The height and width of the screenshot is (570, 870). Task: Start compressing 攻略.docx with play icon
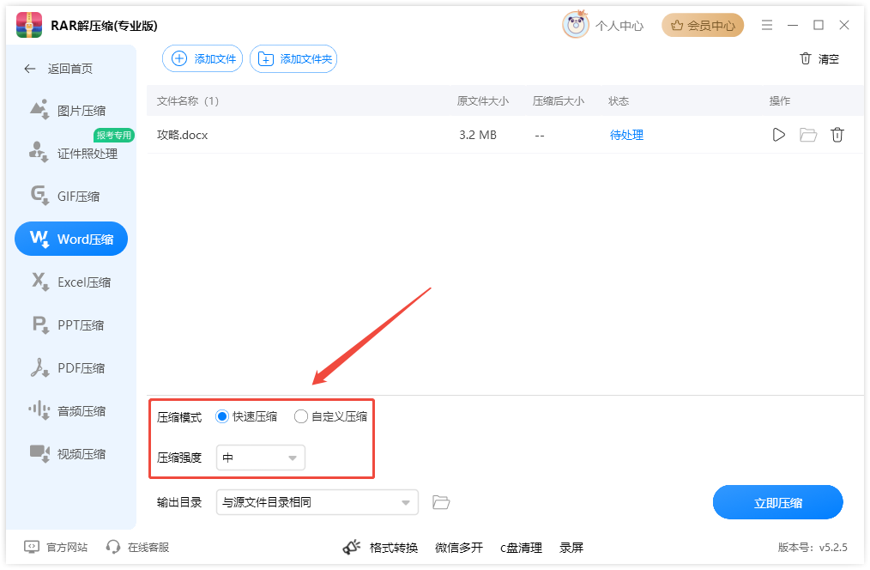point(778,135)
